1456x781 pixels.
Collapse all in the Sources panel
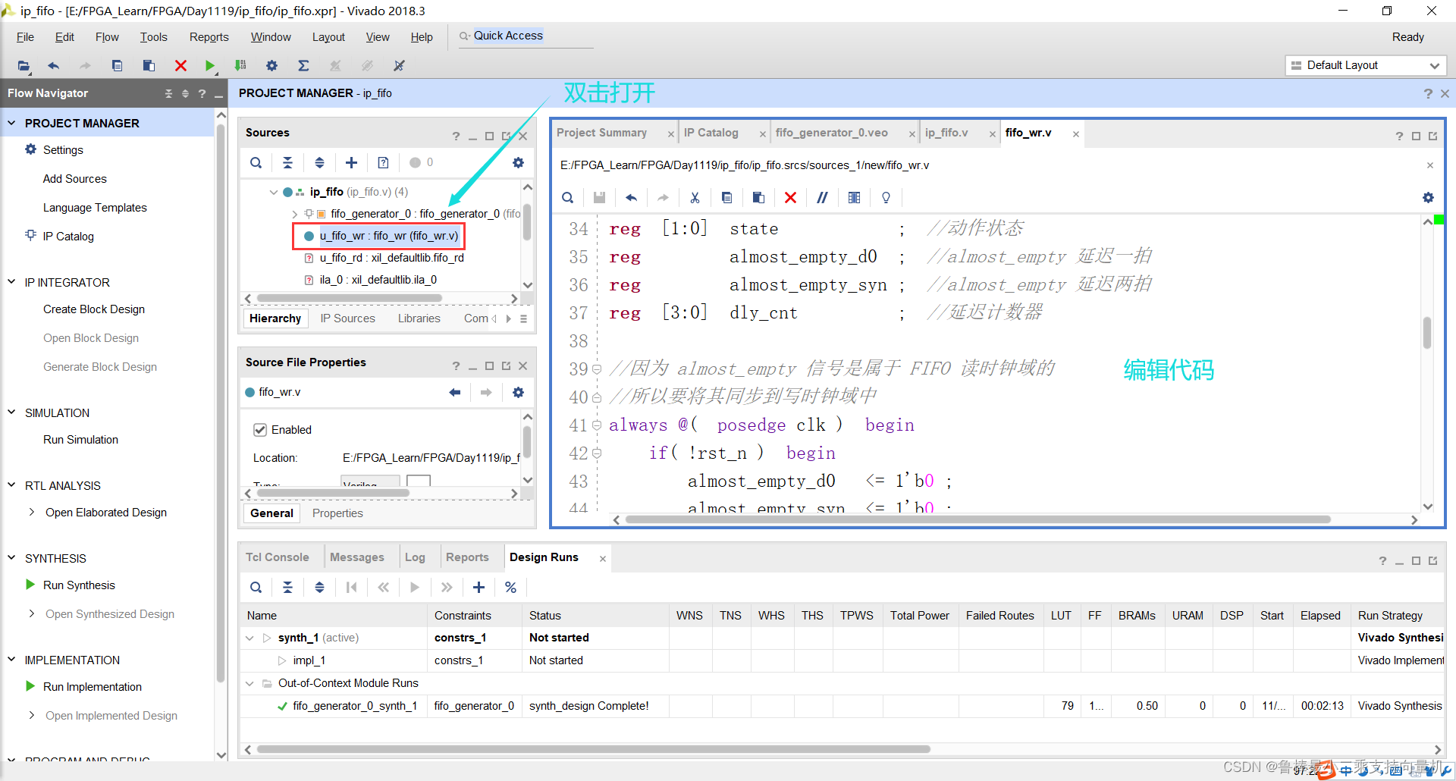(287, 162)
